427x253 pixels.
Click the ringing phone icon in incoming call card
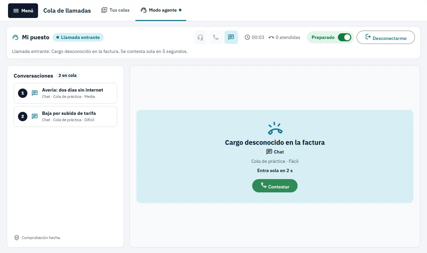point(275,128)
